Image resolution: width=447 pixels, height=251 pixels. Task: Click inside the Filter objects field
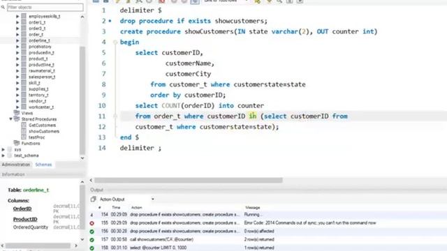point(45,7)
